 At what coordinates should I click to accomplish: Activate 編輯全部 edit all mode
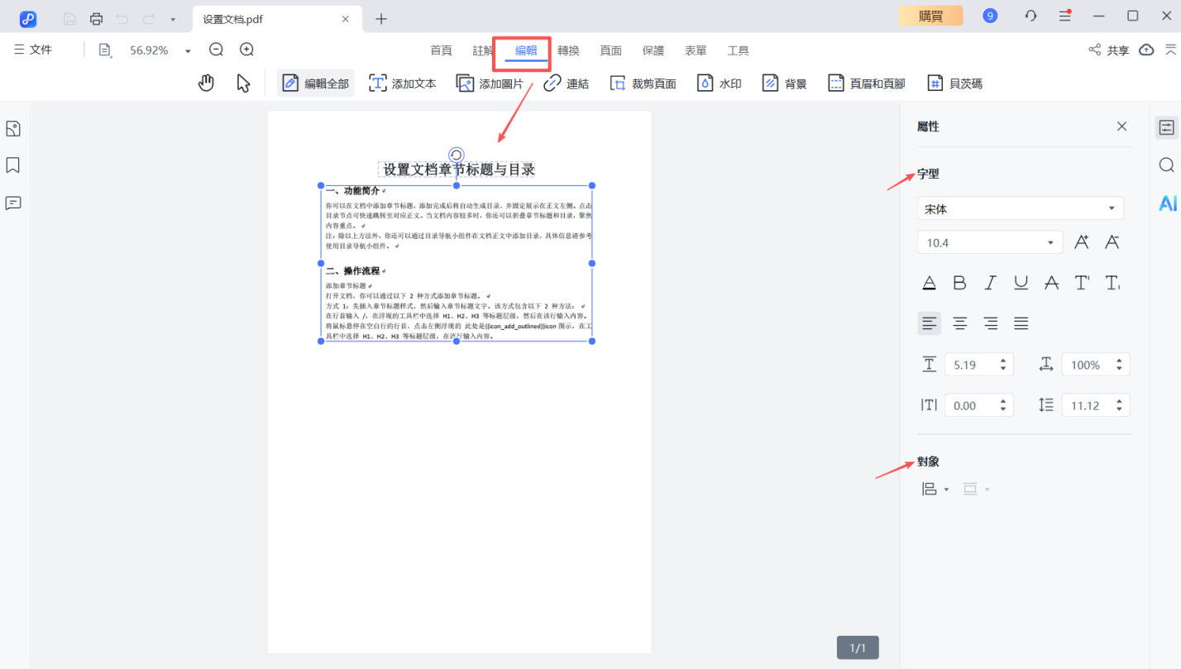tap(315, 82)
